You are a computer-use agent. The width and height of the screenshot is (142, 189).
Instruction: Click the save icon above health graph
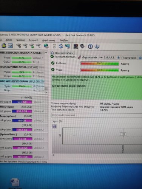[x=54, y=126]
